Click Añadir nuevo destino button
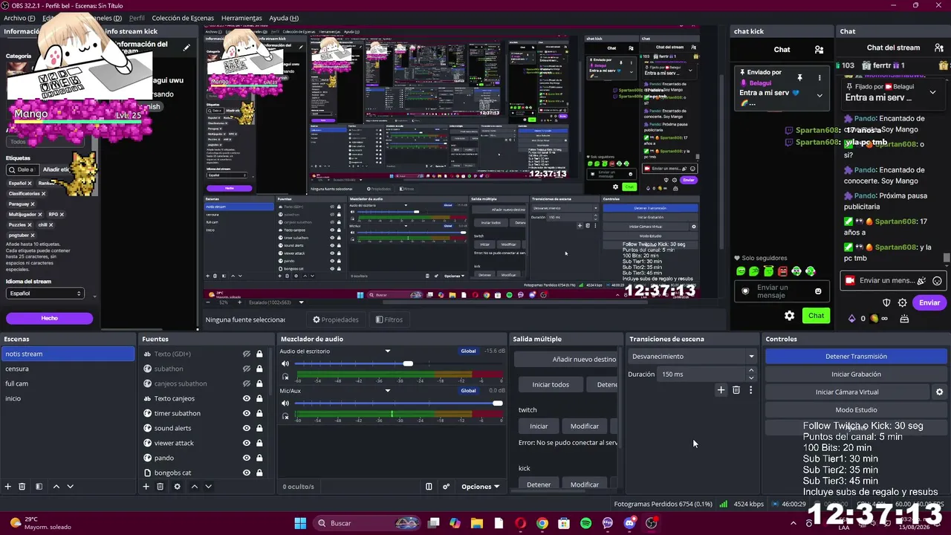951x535 pixels. (568, 360)
